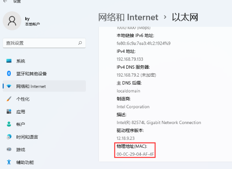The image size is (232, 169).
Task: Click the 辅助功能 accessibility icon
Action: (x=9, y=162)
